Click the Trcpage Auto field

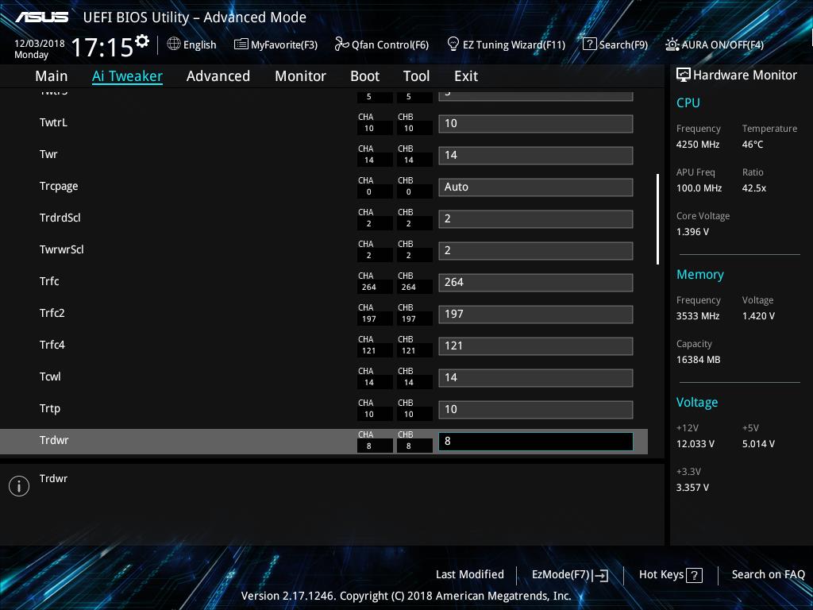536,187
